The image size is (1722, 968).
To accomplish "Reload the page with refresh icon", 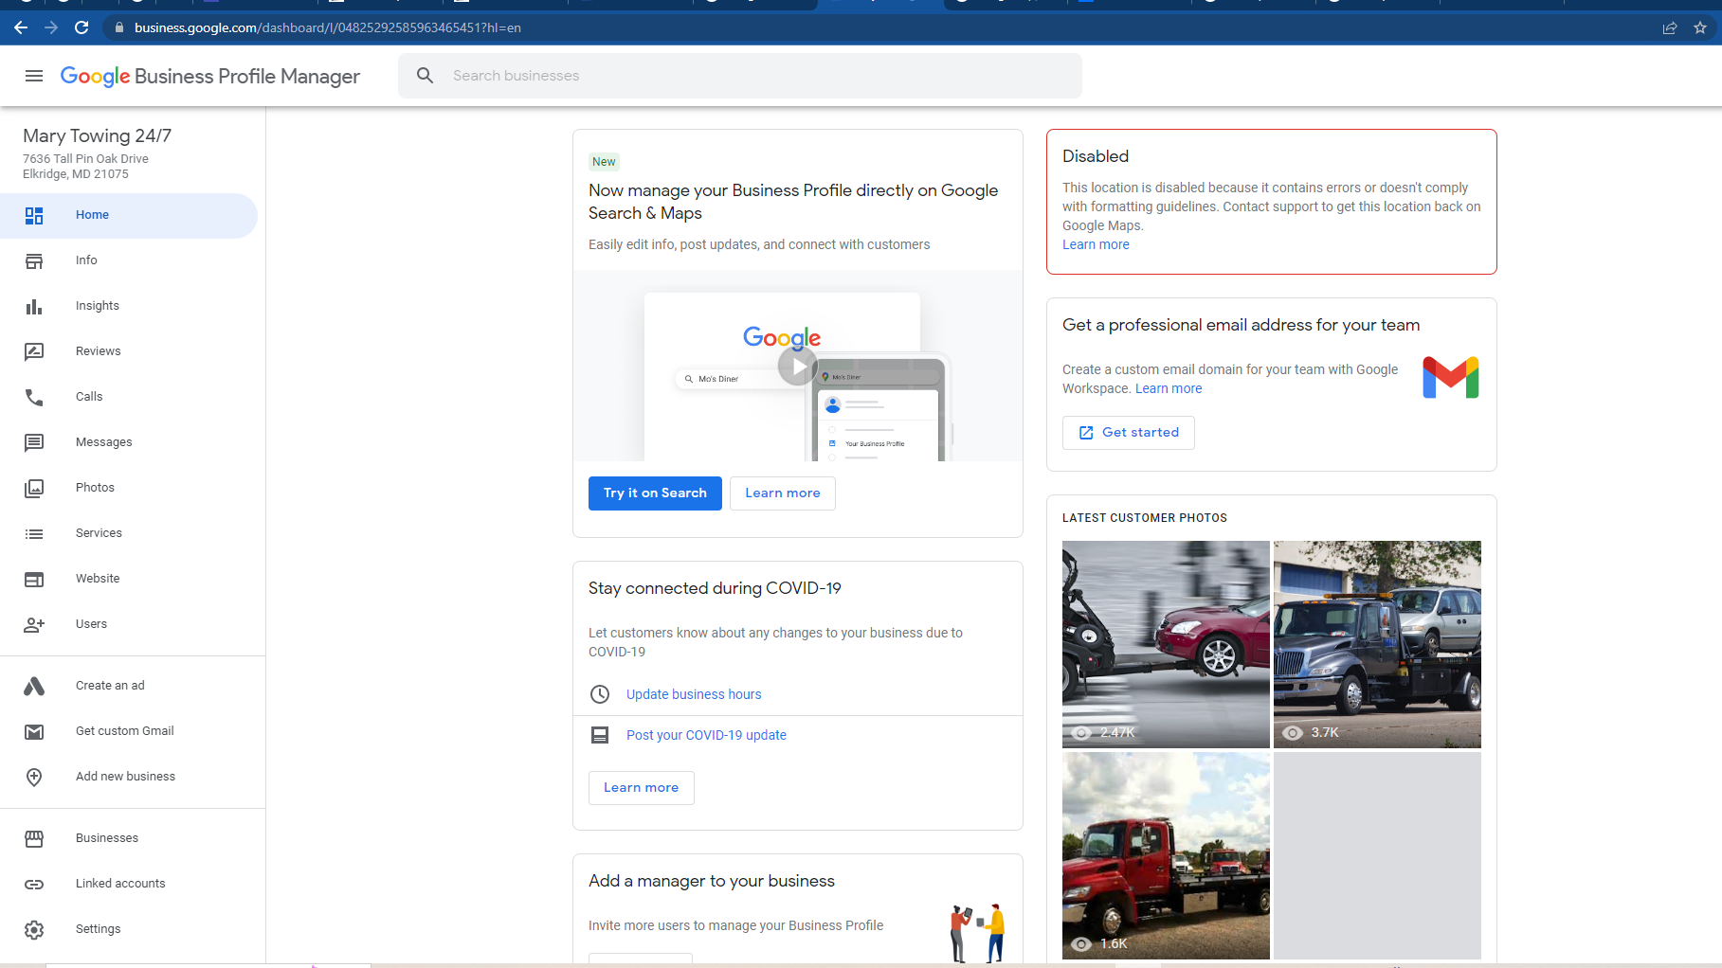I will point(82,27).
